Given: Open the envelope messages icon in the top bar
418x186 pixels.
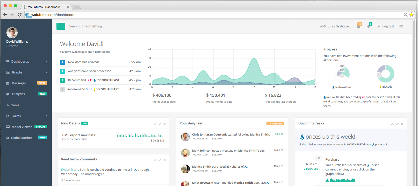Looking at the screenshot, I should click(x=358, y=26).
